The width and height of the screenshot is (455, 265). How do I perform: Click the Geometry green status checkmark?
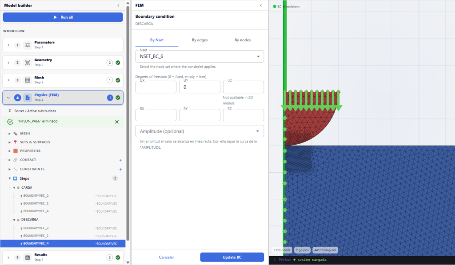(118, 63)
